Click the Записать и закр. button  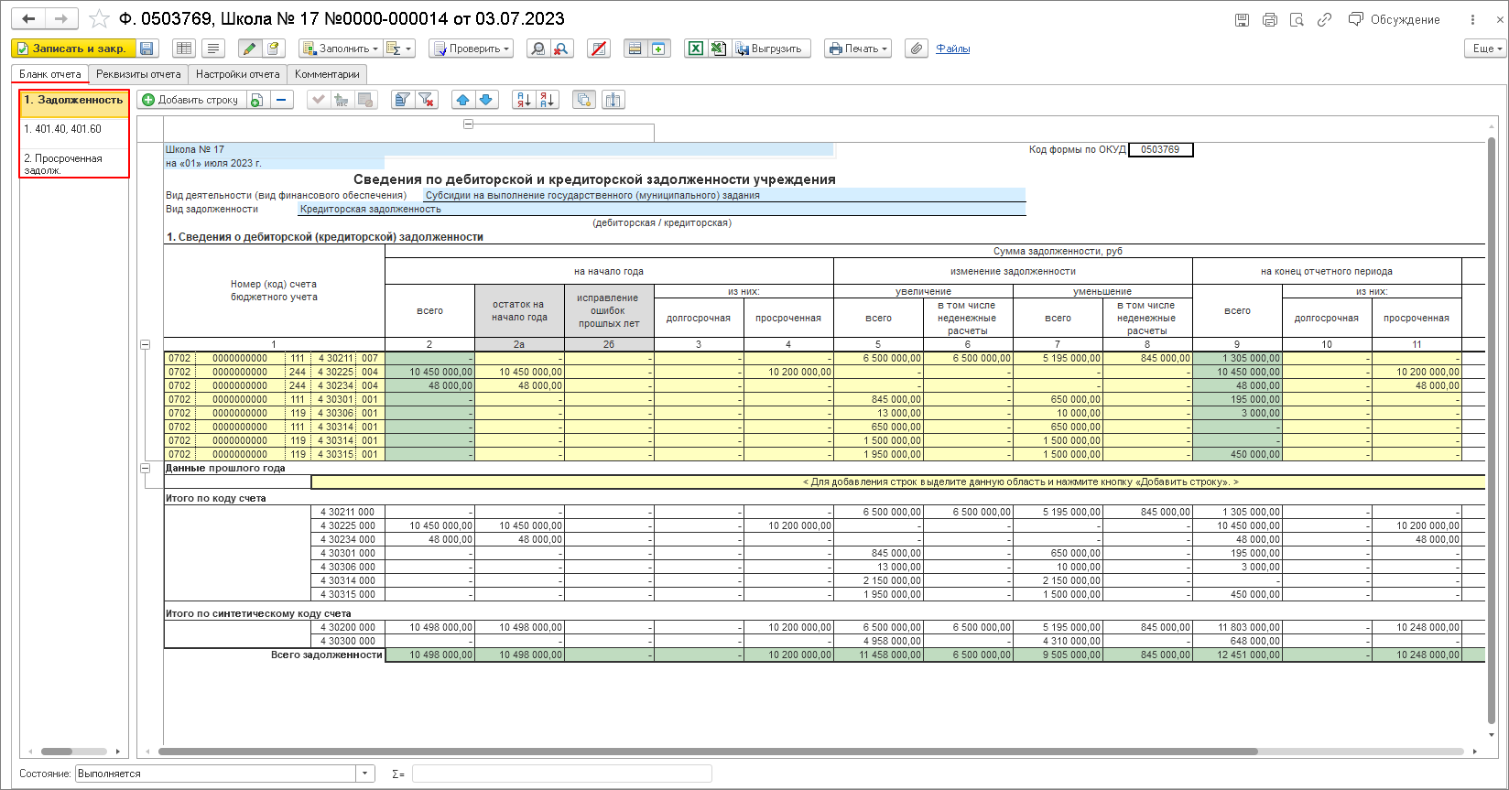click(73, 49)
